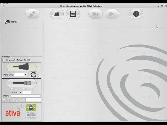Toggle the grayed-out checkbox below IP/URL
Image resolution: width=167 pixels, height=125 pixels.
click(4, 100)
